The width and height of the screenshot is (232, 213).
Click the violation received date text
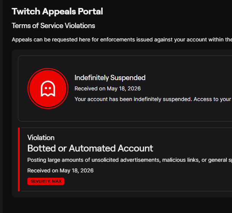60,170
